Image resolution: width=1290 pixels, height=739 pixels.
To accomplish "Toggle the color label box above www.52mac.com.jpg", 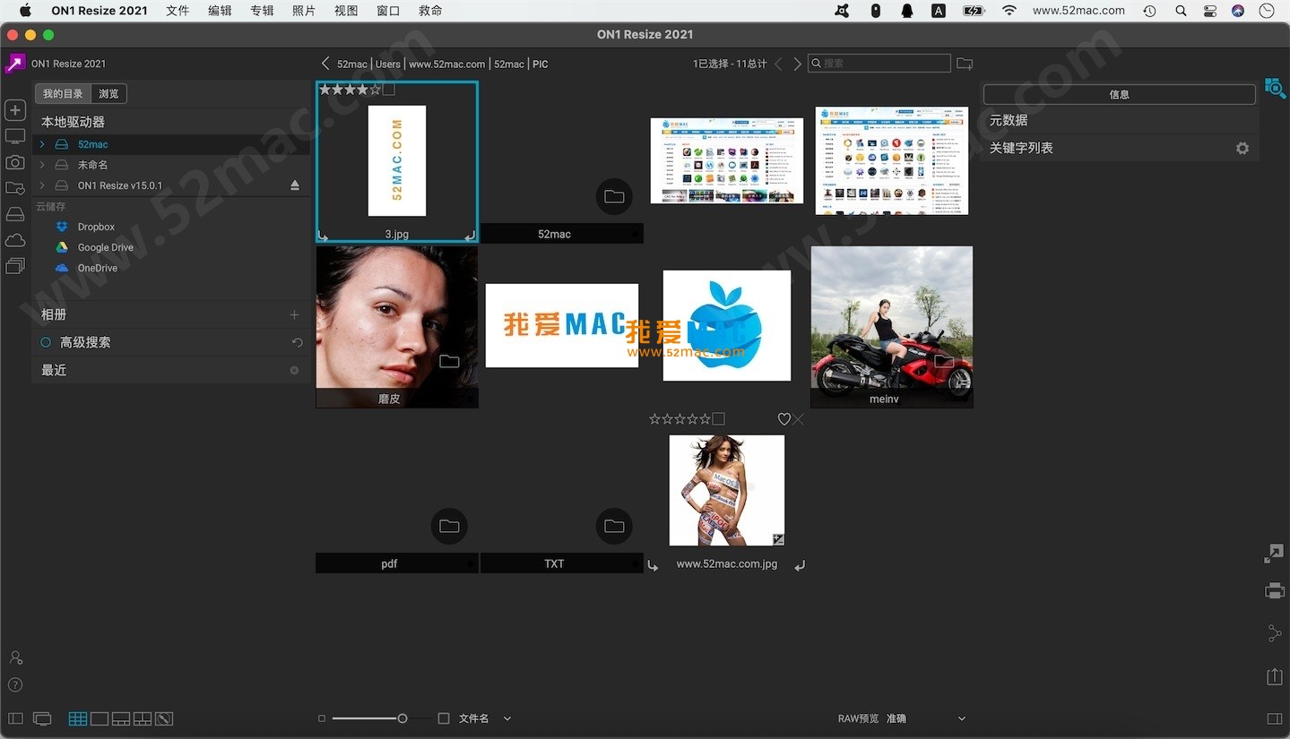I will click(x=719, y=419).
